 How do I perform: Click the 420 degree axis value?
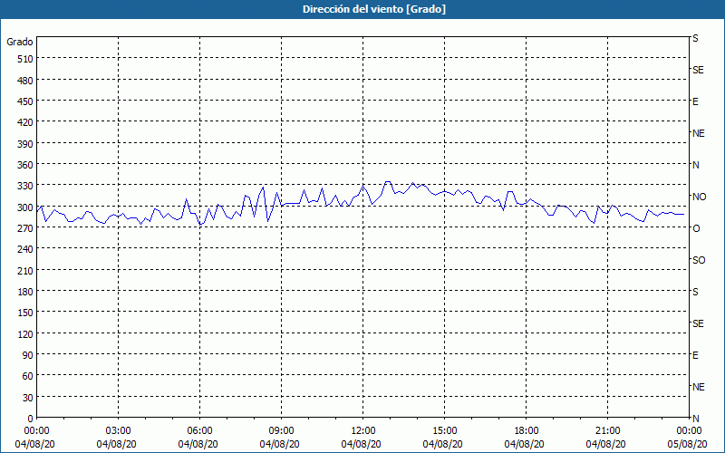[26, 122]
